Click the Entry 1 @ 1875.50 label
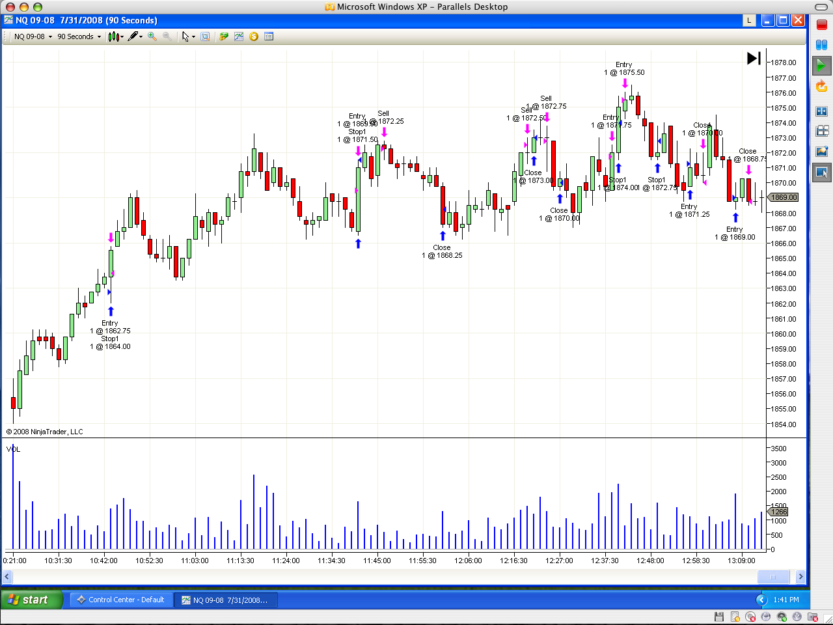 point(624,68)
